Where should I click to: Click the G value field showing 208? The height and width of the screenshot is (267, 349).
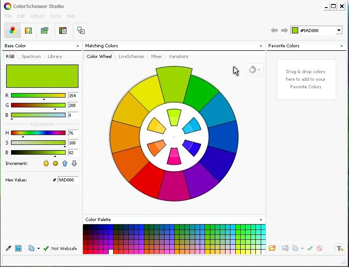tap(73, 106)
